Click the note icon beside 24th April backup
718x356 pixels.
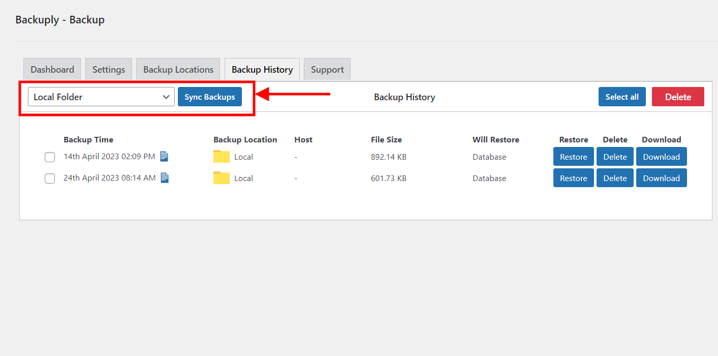164,178
